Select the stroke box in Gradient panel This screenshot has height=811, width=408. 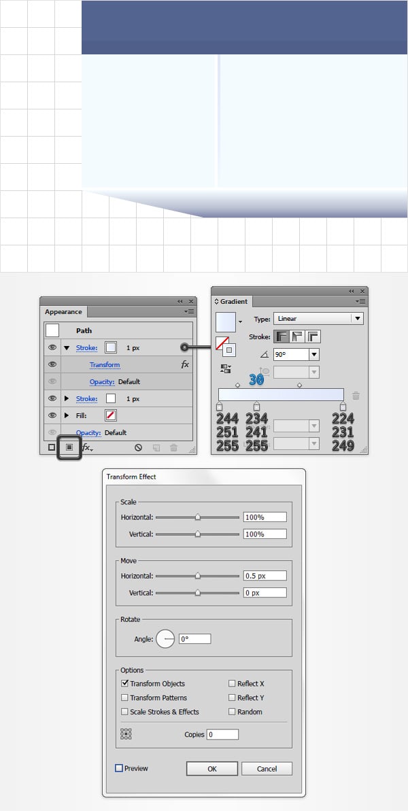click(x=229, y=350)
